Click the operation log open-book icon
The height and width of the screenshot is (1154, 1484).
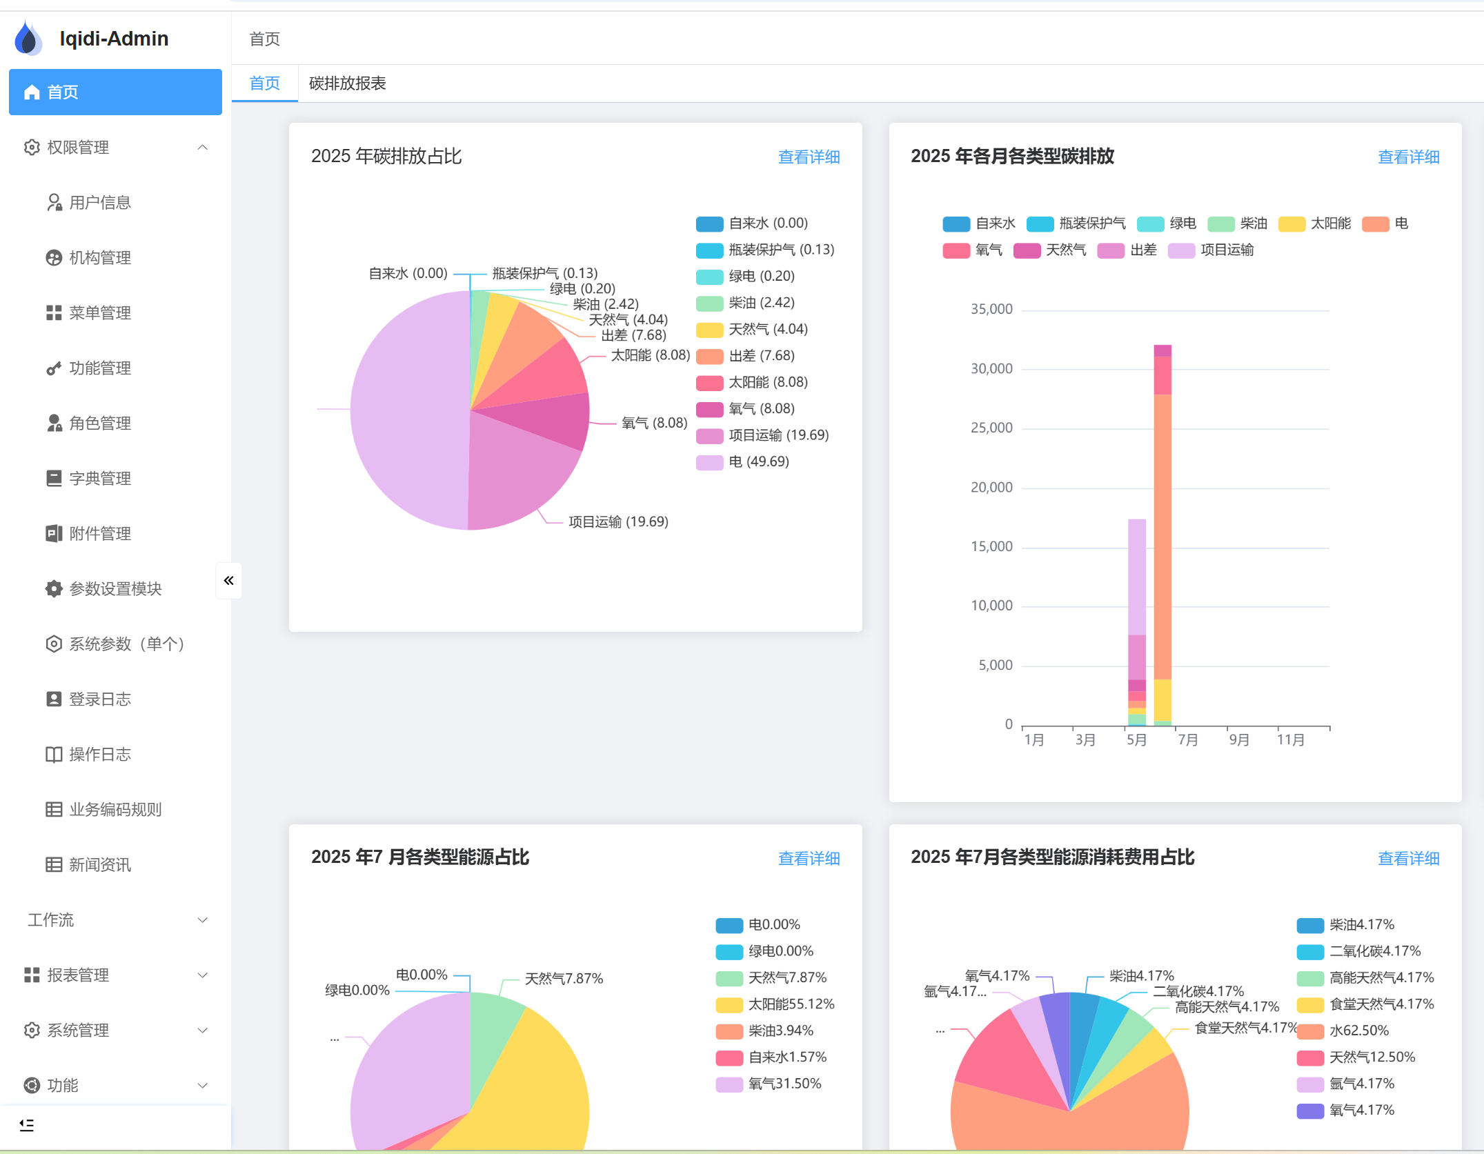coord(54,754)
